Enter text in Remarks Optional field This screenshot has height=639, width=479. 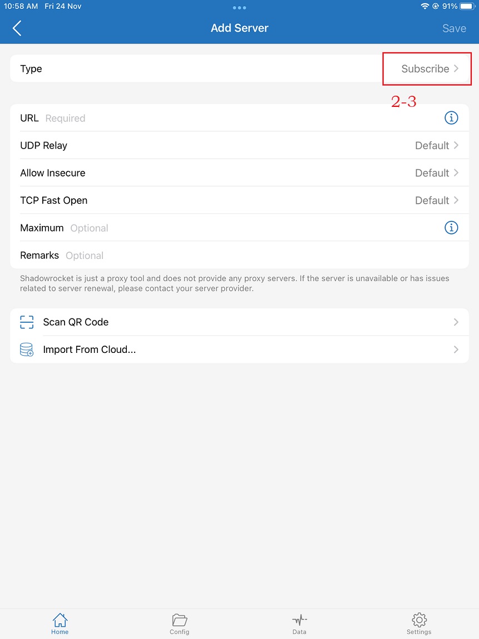tap(250, 255)
